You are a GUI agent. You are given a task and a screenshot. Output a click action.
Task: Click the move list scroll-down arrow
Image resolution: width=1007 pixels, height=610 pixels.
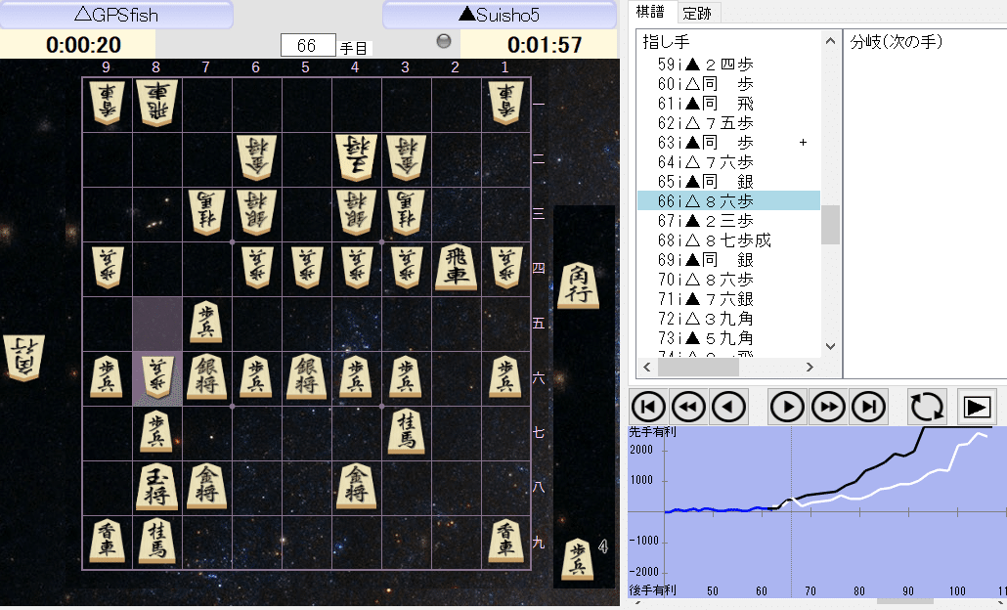point(829,346)
